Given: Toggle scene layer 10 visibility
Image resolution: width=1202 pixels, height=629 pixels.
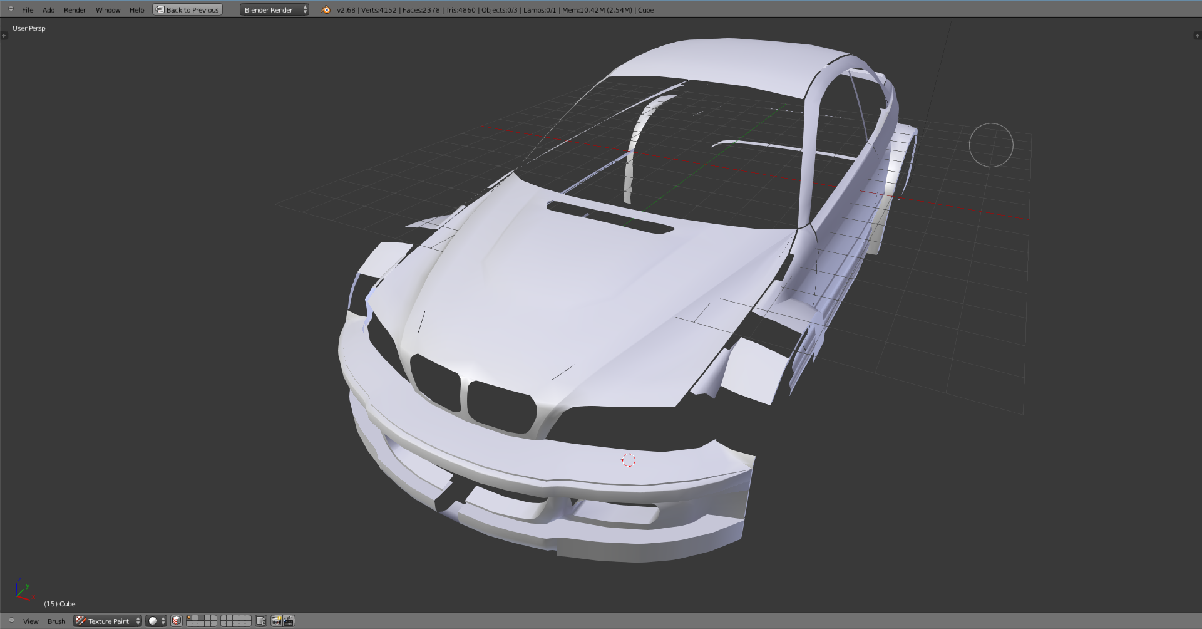Looking at the screenshot, I should click(x=248, y=618).
